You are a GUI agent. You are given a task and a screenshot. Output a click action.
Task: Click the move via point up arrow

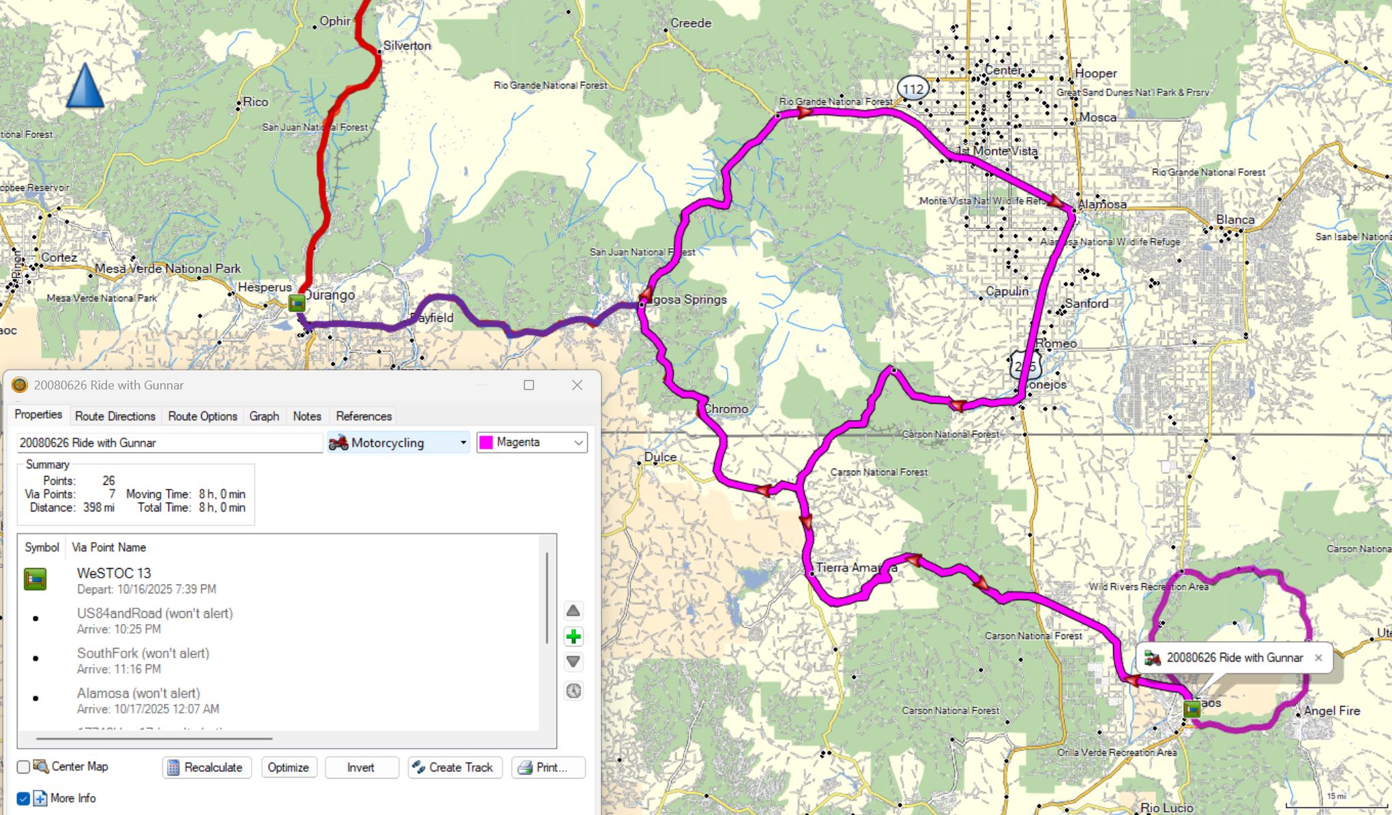pos(574,610)
